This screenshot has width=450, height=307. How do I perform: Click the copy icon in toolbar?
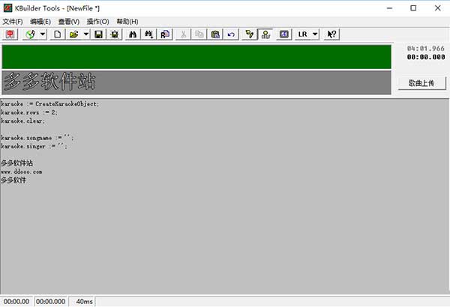pyautogui.click(x=199, y=34)
